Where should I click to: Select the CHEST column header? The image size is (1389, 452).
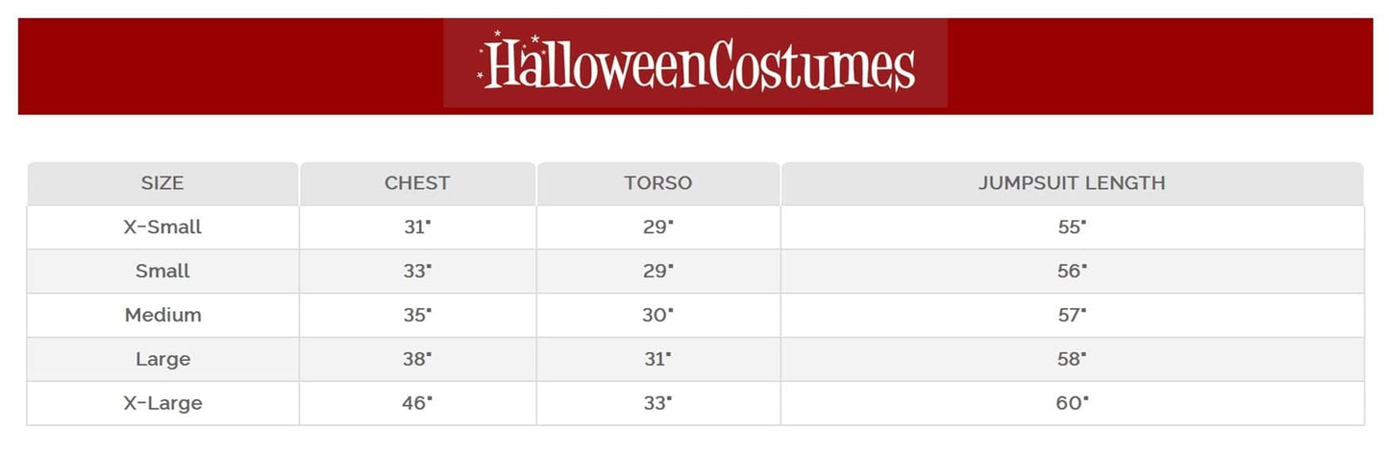tap(417, 183)
